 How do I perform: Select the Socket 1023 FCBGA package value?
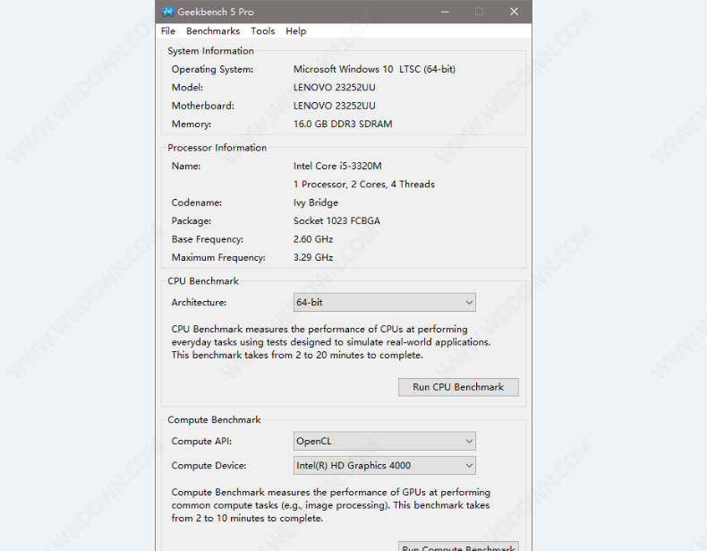(336, 220)
